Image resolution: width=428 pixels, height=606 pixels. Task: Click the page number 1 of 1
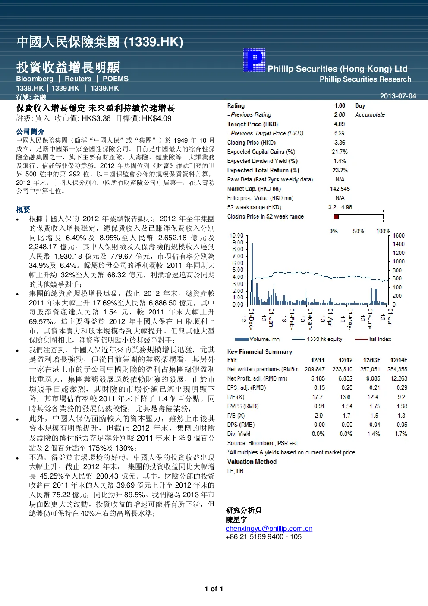(214, 589)
